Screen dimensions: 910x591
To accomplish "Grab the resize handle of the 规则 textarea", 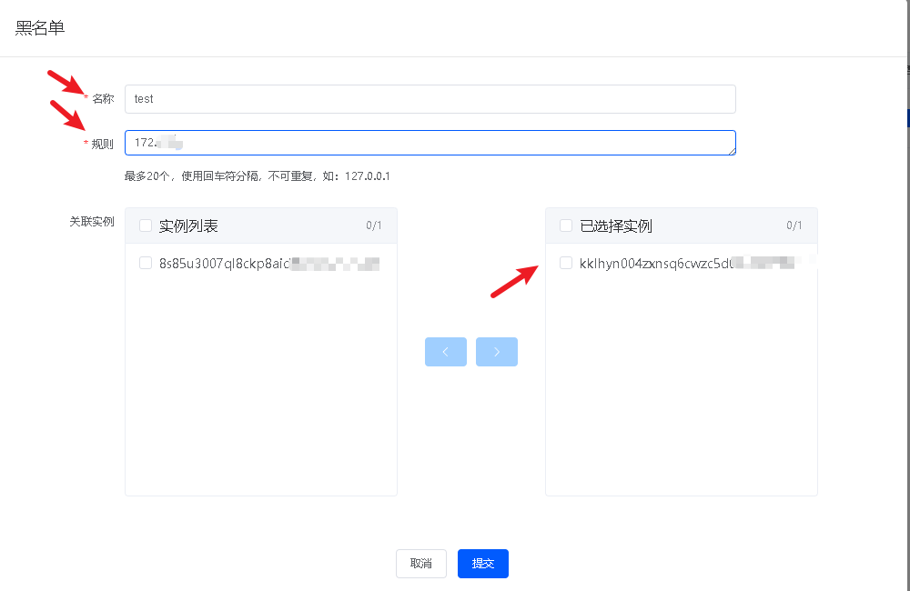I will (732, 152).
